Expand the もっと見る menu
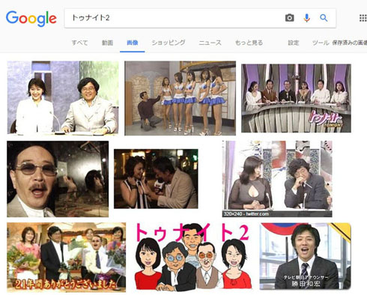Viewport: 367px width, 295px height. pyautogui.click(x=249, y=43)
